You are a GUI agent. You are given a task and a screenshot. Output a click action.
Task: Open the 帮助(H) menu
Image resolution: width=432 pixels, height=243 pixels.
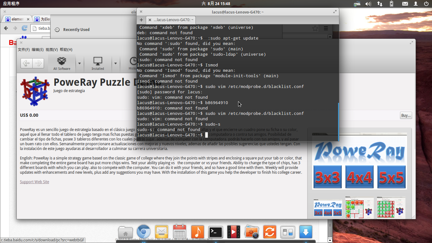coord(66,50)
